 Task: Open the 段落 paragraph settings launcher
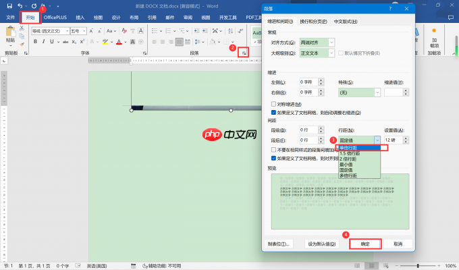click(x=244, y=53)
